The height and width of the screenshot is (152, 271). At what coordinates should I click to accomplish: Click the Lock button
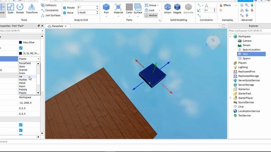[149, 10]
